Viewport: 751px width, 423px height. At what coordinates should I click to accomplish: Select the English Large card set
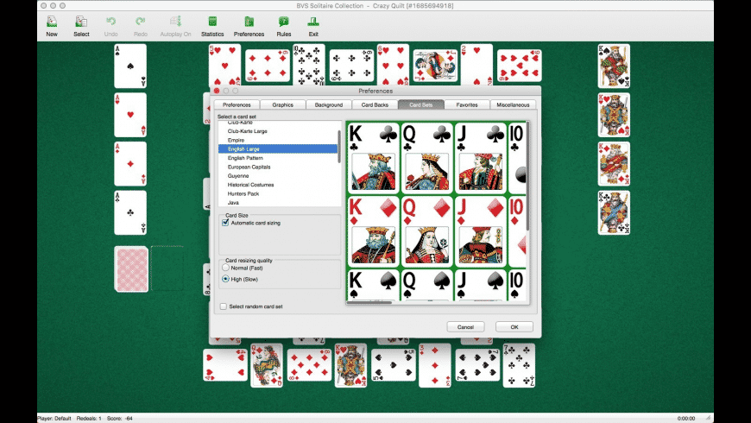coord(278,149)
